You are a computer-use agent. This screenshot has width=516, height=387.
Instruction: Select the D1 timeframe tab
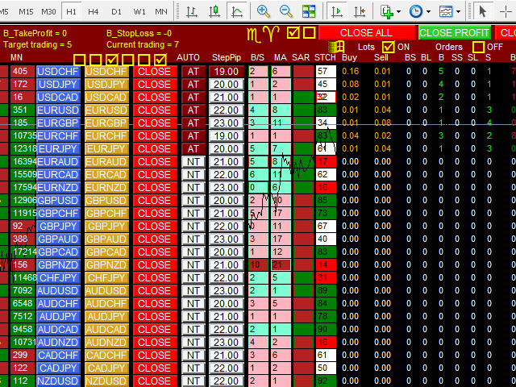[x=117, y=11]
